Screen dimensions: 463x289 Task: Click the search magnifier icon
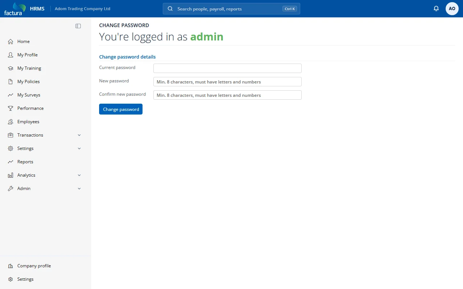tap(170, 9)
